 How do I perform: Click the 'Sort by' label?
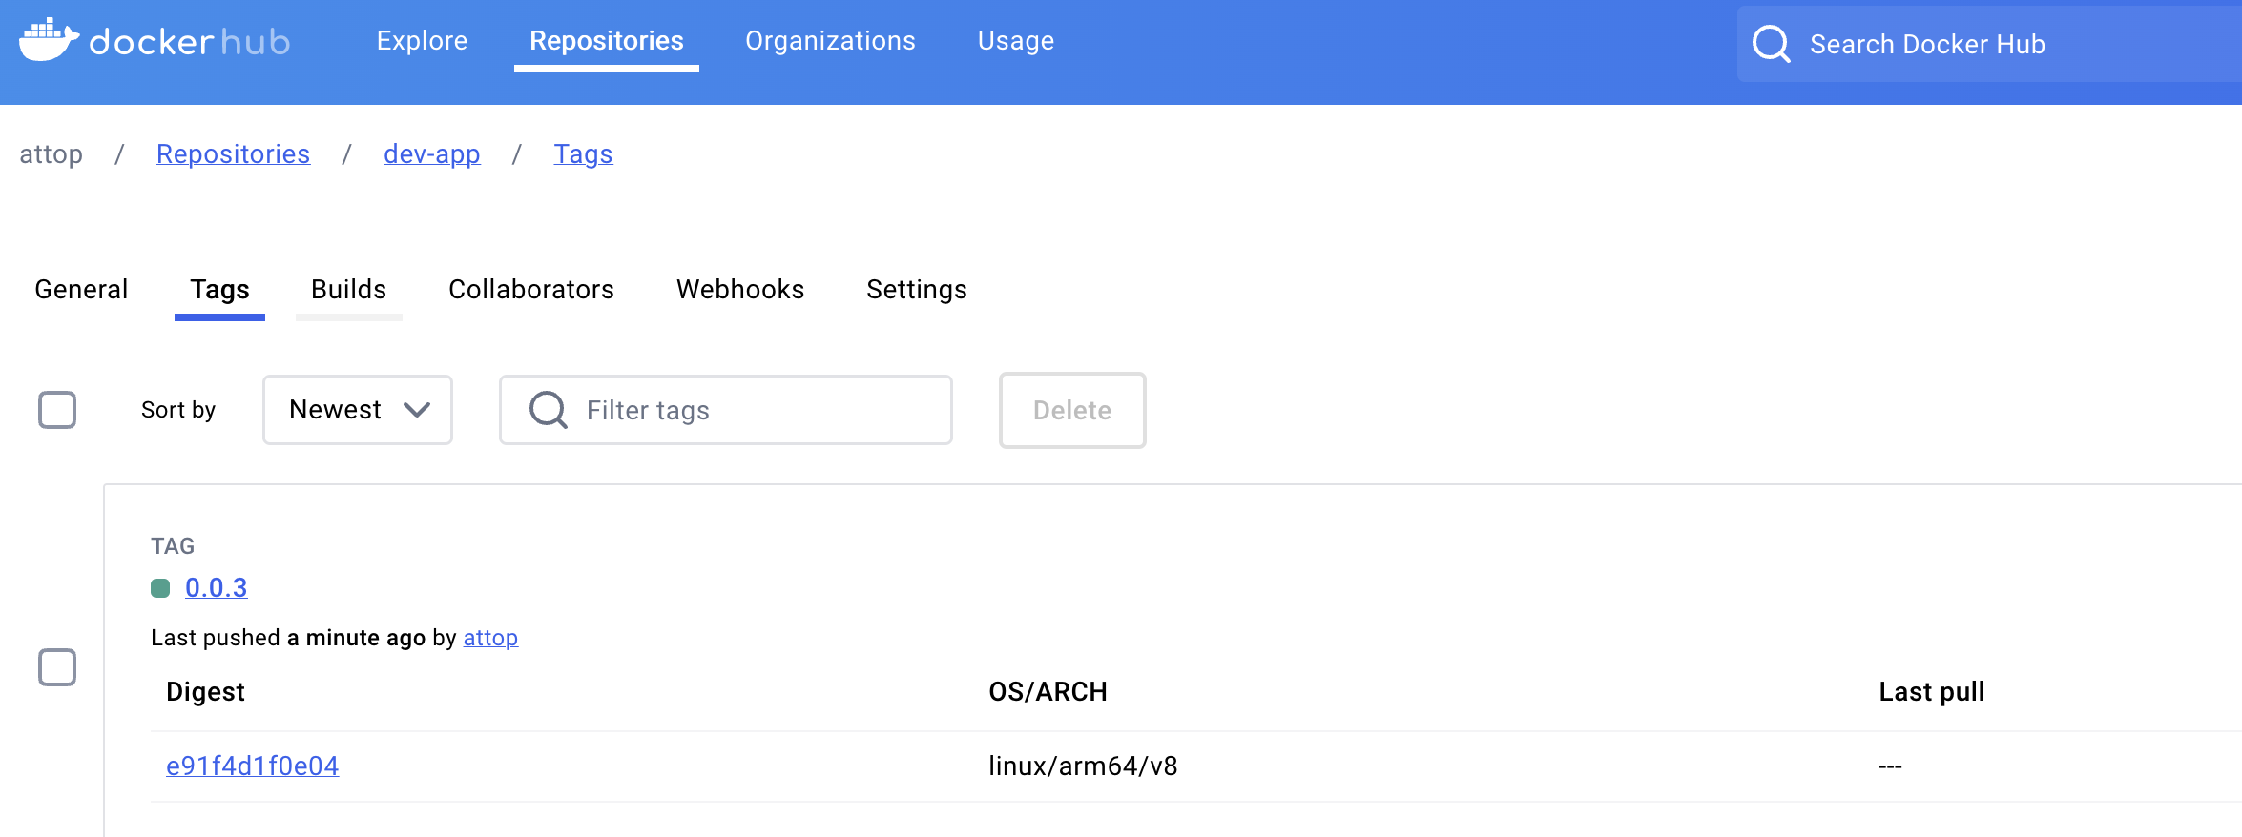[x=178, y=410]
